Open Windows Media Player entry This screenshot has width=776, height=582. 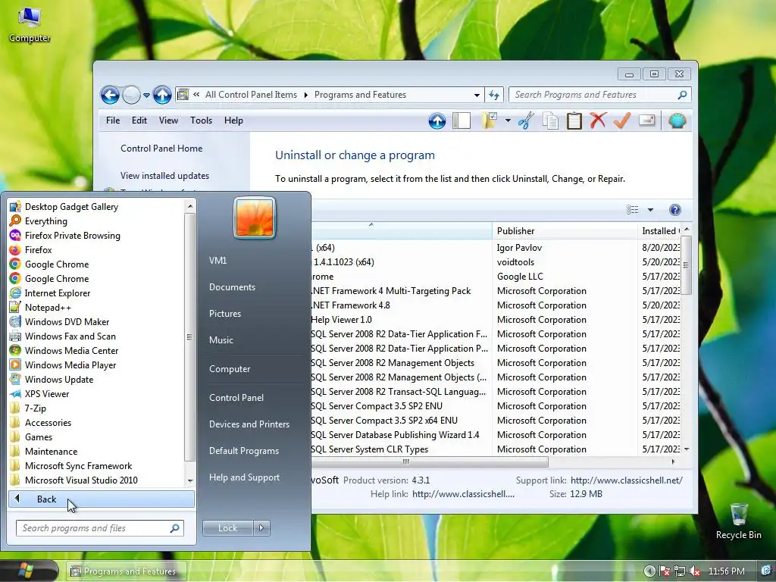pyautogui.click(x=70, y=365)
